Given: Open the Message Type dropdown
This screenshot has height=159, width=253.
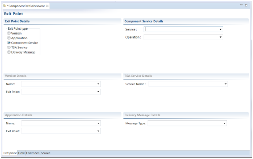Looking at the screenshot, I should tap(225, 123).
